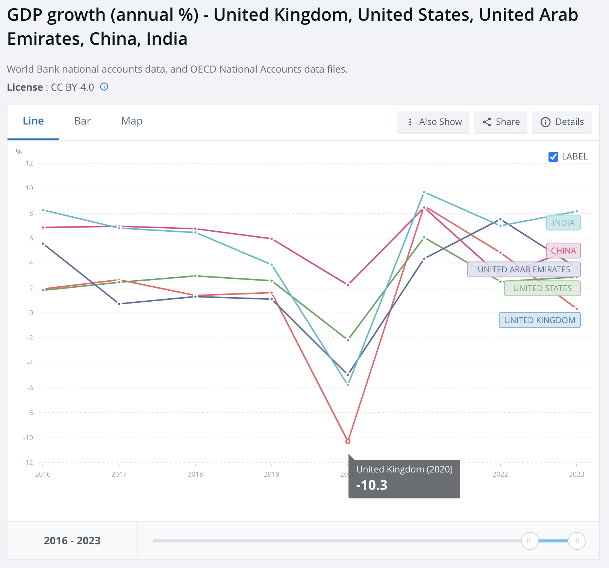Click the CHINA series label
Viewport: 609px width, 568px height.
point(563,251)
